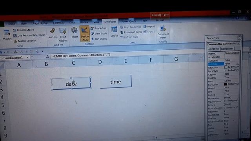Expand the Name Box dropdown
The image size is (251, 141).
[27, 57]
